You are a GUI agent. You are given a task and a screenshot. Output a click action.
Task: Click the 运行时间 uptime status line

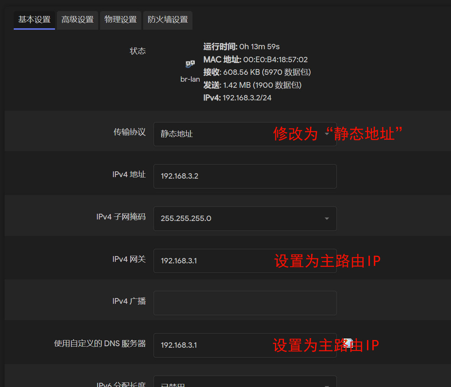241,47
